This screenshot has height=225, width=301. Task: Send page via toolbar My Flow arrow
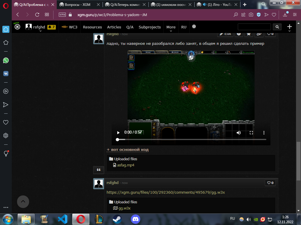(266, 15)
